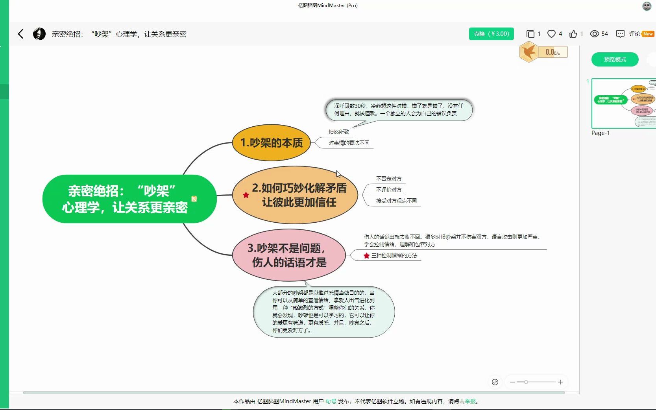The height and width of the screenshot is (410, 656).
Task: Toggle like with the heart icon
Action: pos(551,34)
